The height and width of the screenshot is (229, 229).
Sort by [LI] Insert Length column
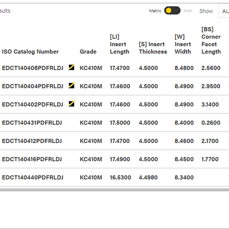119,44
